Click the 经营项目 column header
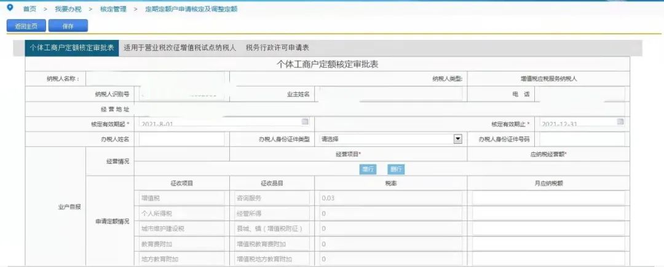664x267 pixels. coord(347,155)
